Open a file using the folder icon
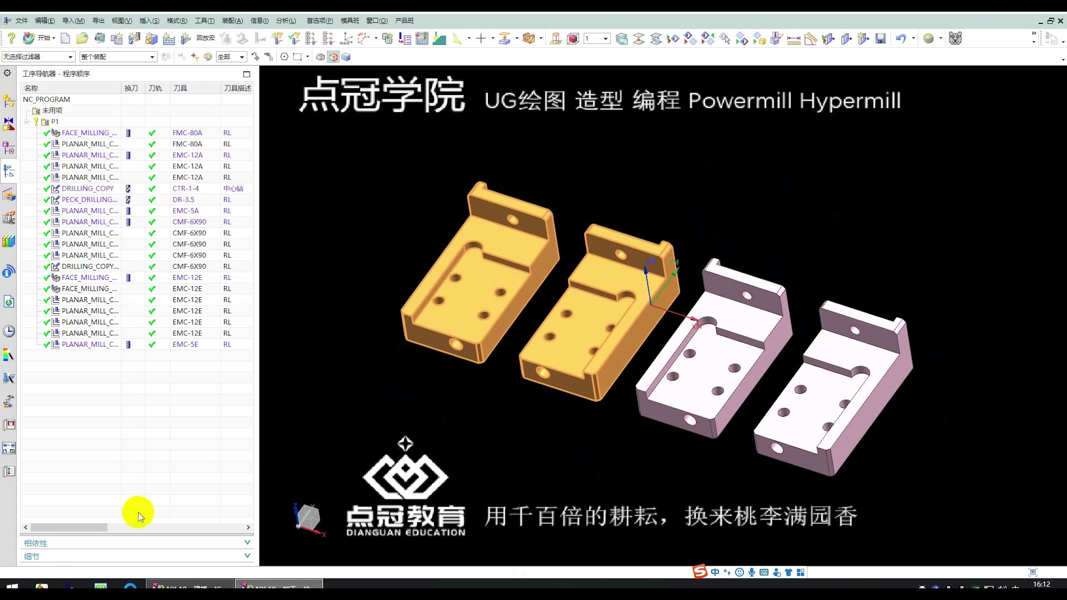1067x600 pixels. [x=82, y=38]
